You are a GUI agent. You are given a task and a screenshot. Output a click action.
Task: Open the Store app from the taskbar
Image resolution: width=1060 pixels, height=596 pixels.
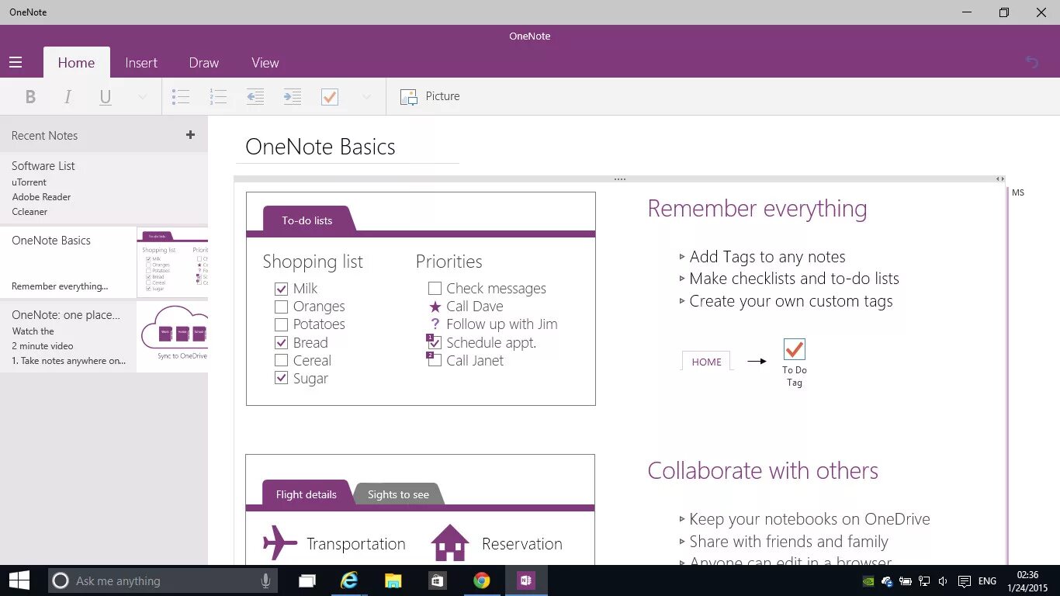point(437,580)
